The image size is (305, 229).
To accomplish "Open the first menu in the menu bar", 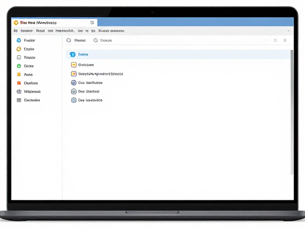I will click(x=16, y=31).
